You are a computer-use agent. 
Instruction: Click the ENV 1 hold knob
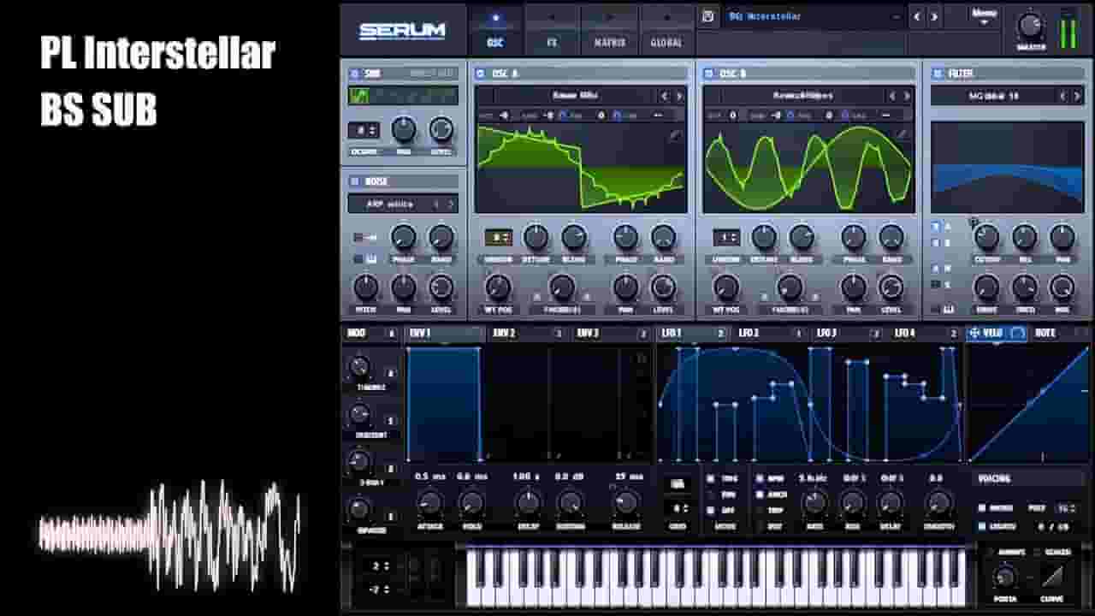coord(471,503)
